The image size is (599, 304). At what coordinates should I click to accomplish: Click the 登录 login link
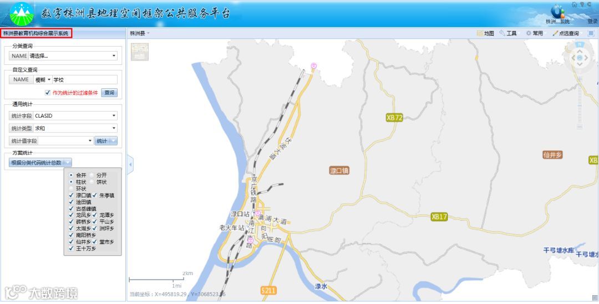coord(592,22)
